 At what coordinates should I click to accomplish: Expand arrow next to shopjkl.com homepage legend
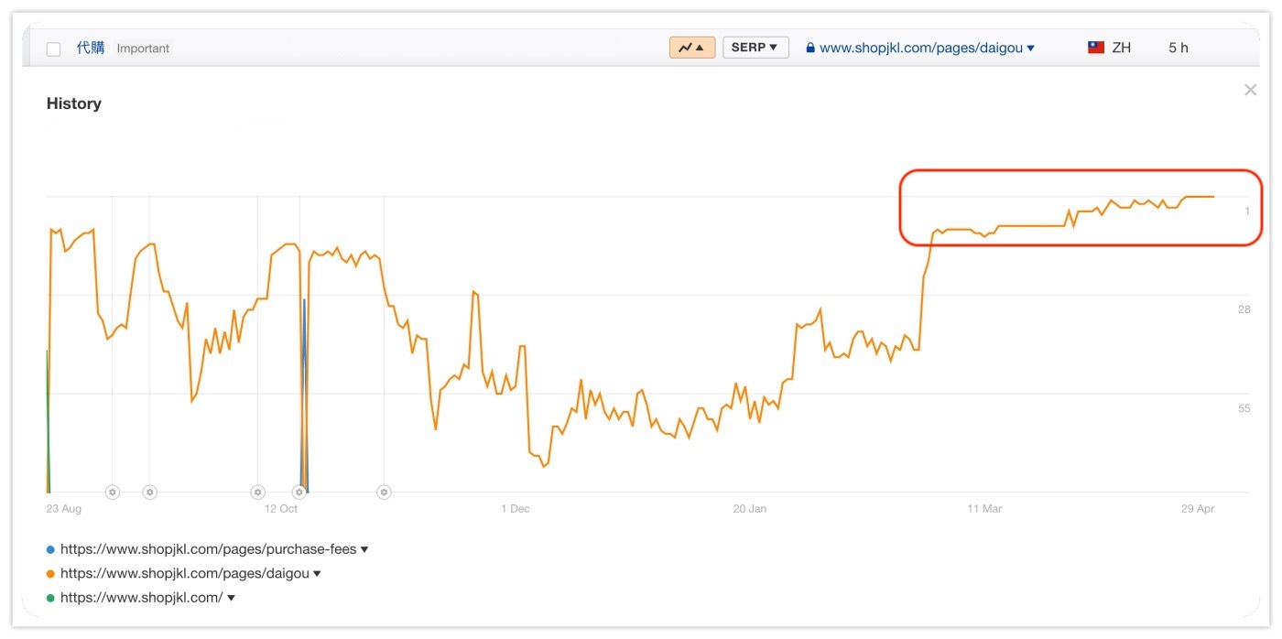pyautogui.click(x=231, y=598)
